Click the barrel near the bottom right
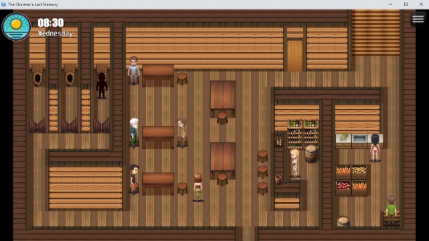Viewport: 429px width, 241px height. point(343,222)
